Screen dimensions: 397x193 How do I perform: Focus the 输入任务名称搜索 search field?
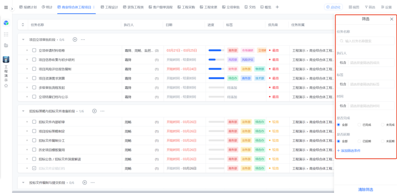click(x=366, y=41)
